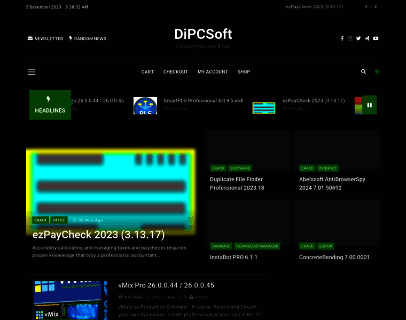Open the Cart menu item
Viewport: 406px width, 320px height.
point(147,72)
